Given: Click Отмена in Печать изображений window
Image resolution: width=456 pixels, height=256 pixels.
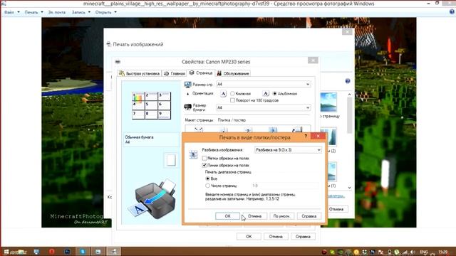Looking at the screenshot, I should 336,209.
